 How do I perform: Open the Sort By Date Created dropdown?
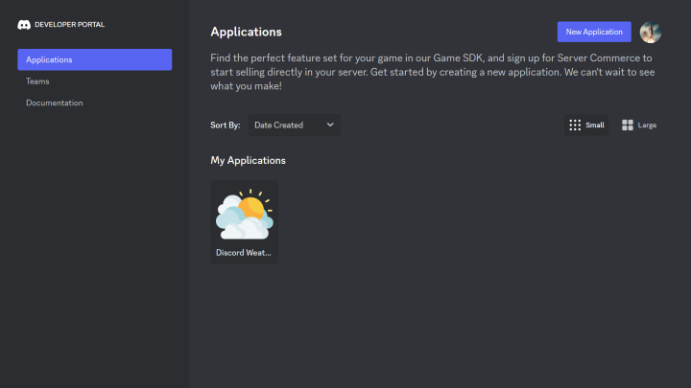(294, 125)
